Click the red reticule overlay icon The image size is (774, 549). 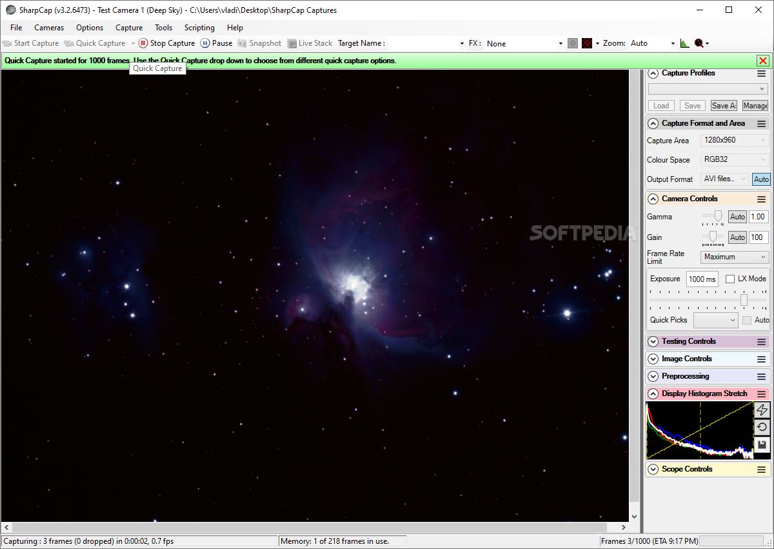(587, 43)
